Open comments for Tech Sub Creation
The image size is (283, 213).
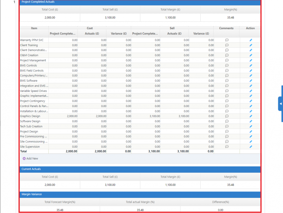coord(227,126)
